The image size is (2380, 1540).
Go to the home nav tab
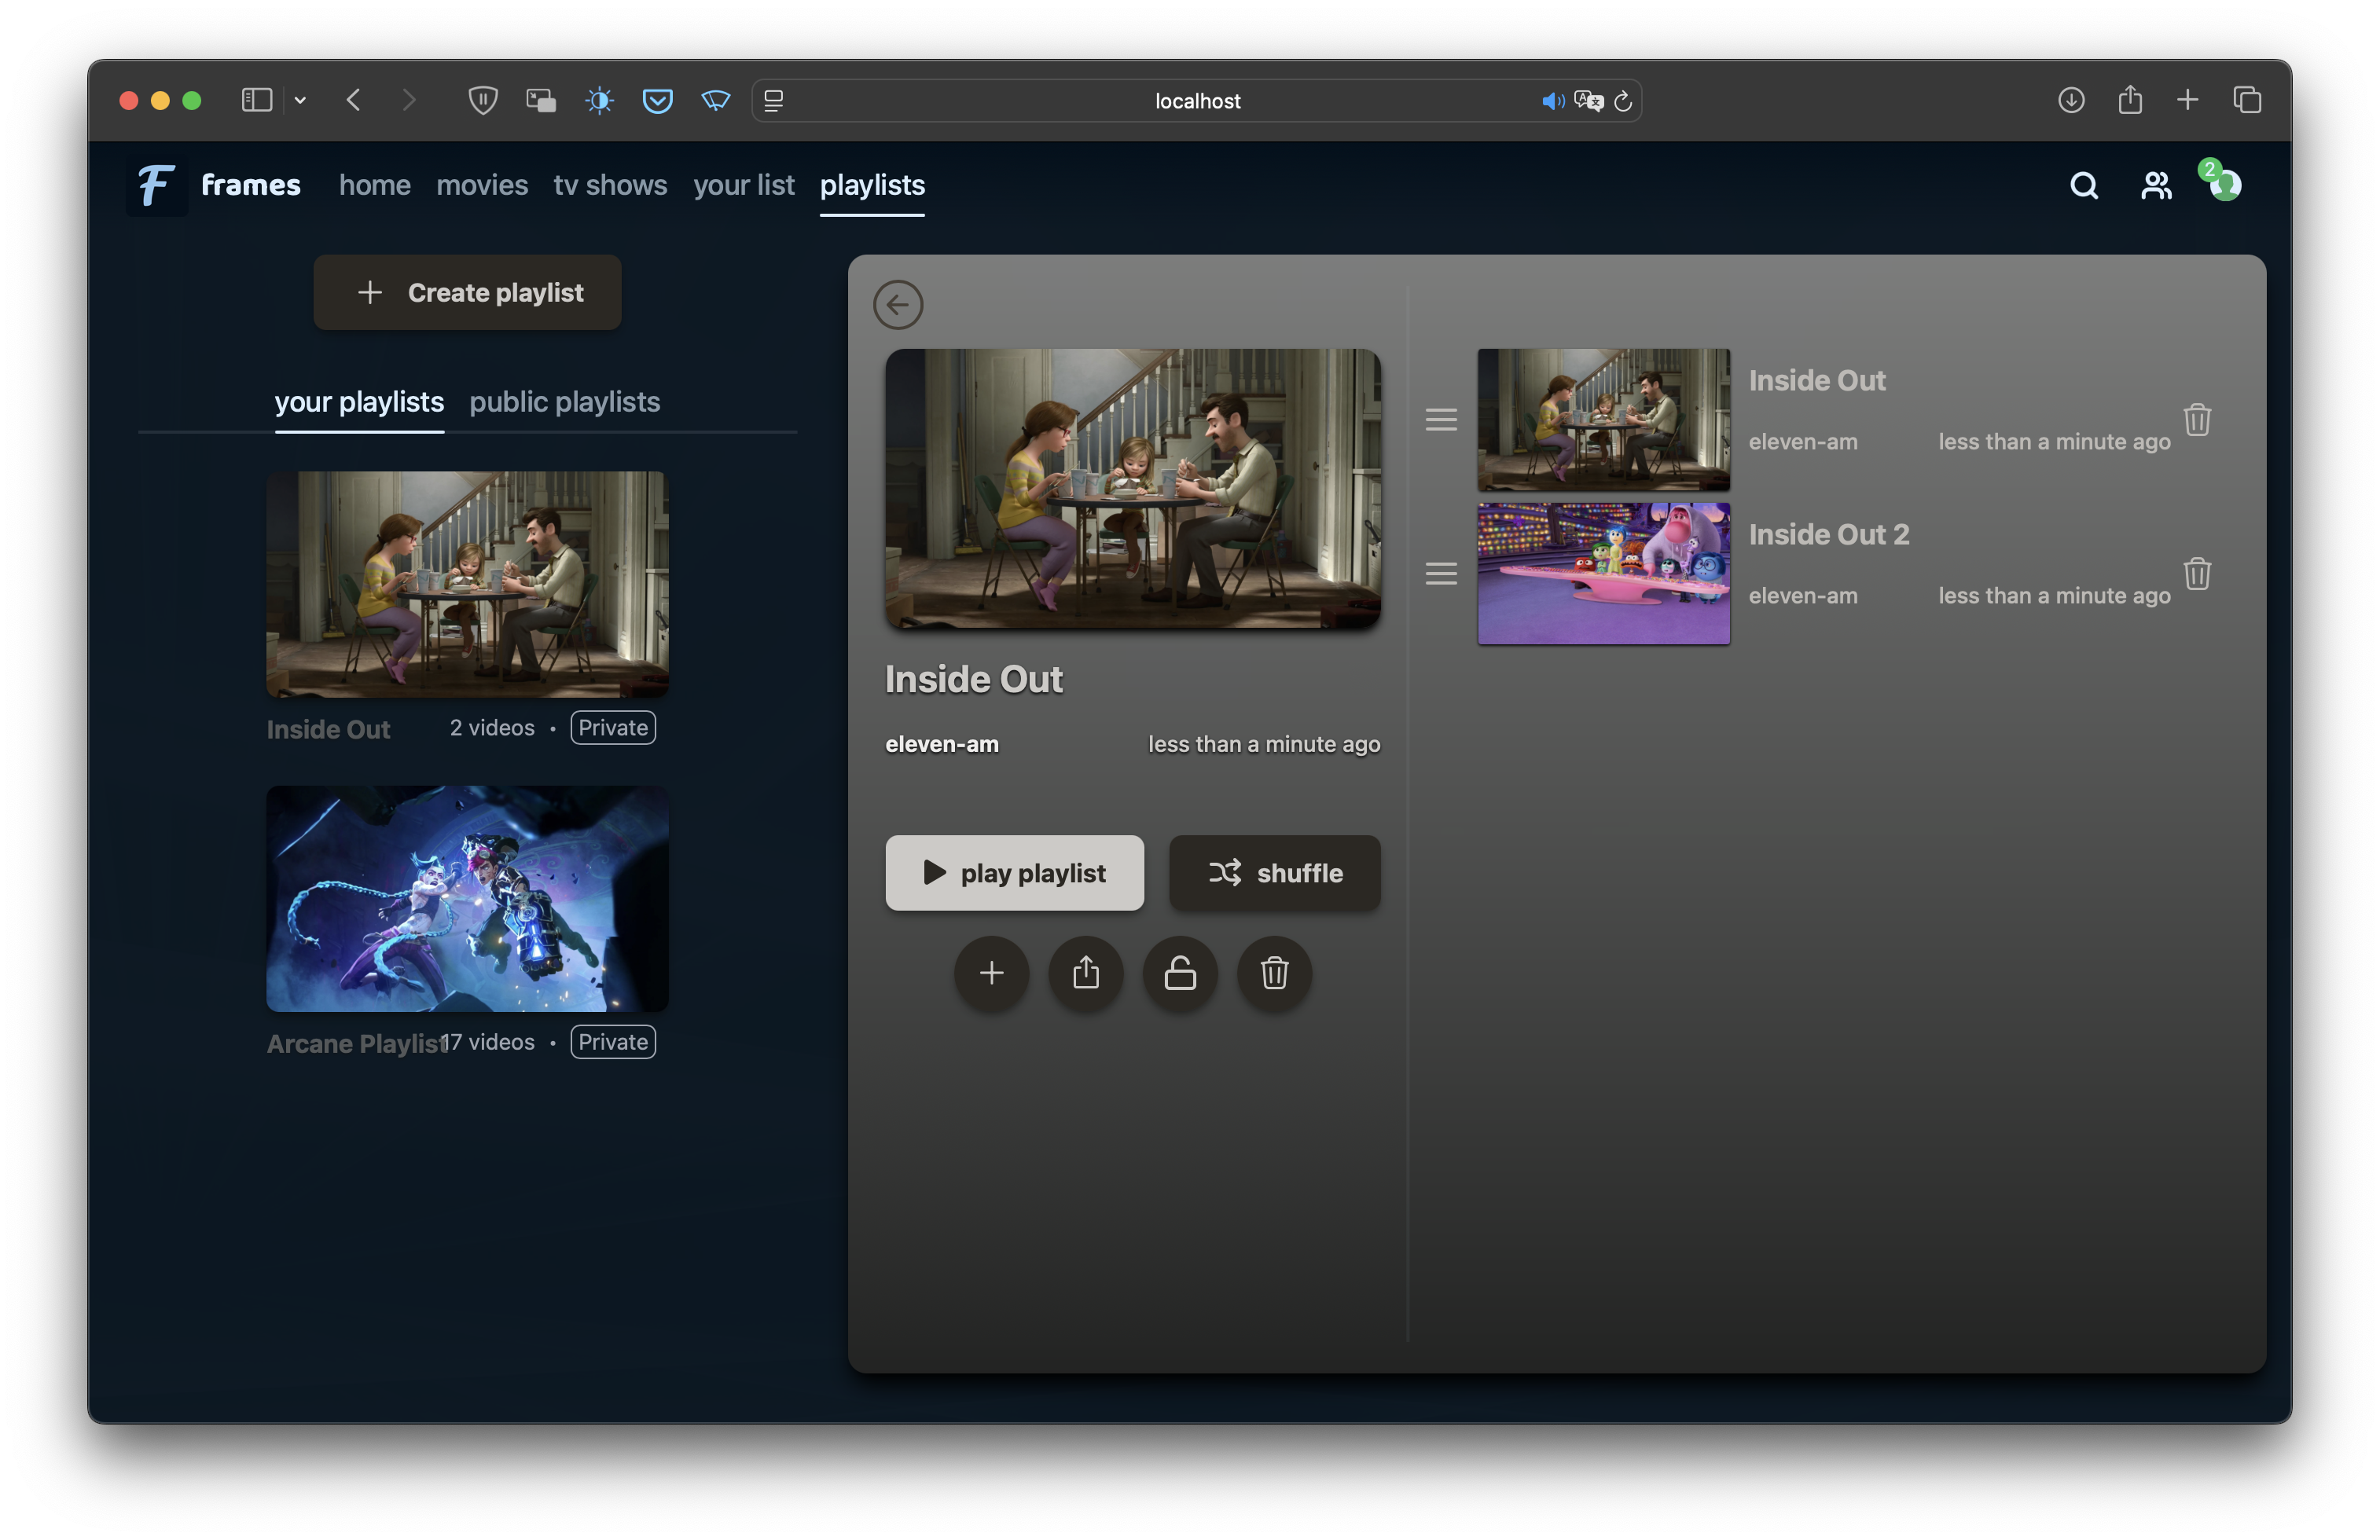tap(375, 185)
